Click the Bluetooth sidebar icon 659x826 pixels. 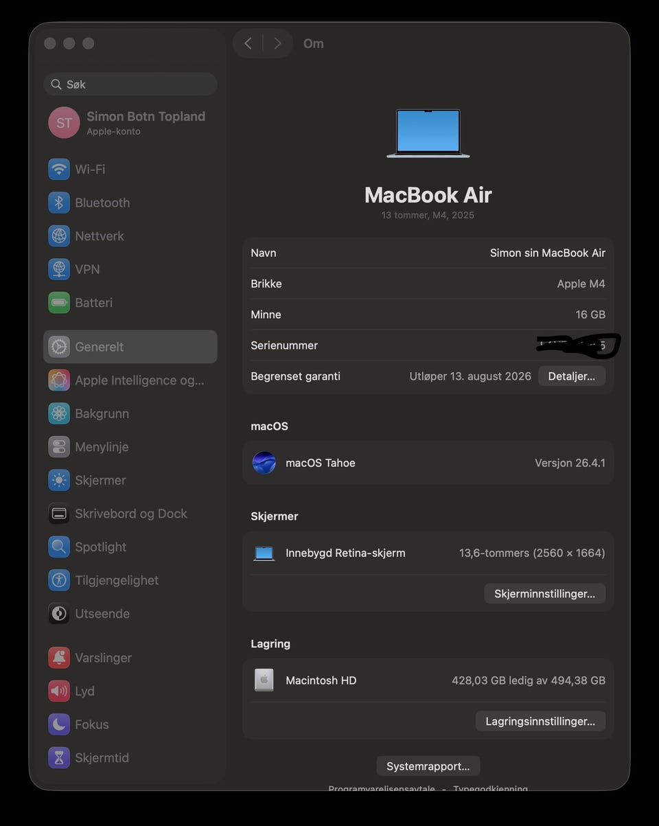click(59, 203)
